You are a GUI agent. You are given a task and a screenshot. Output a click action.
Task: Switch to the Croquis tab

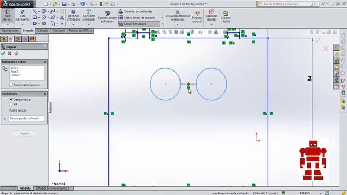tap(28, 31)
